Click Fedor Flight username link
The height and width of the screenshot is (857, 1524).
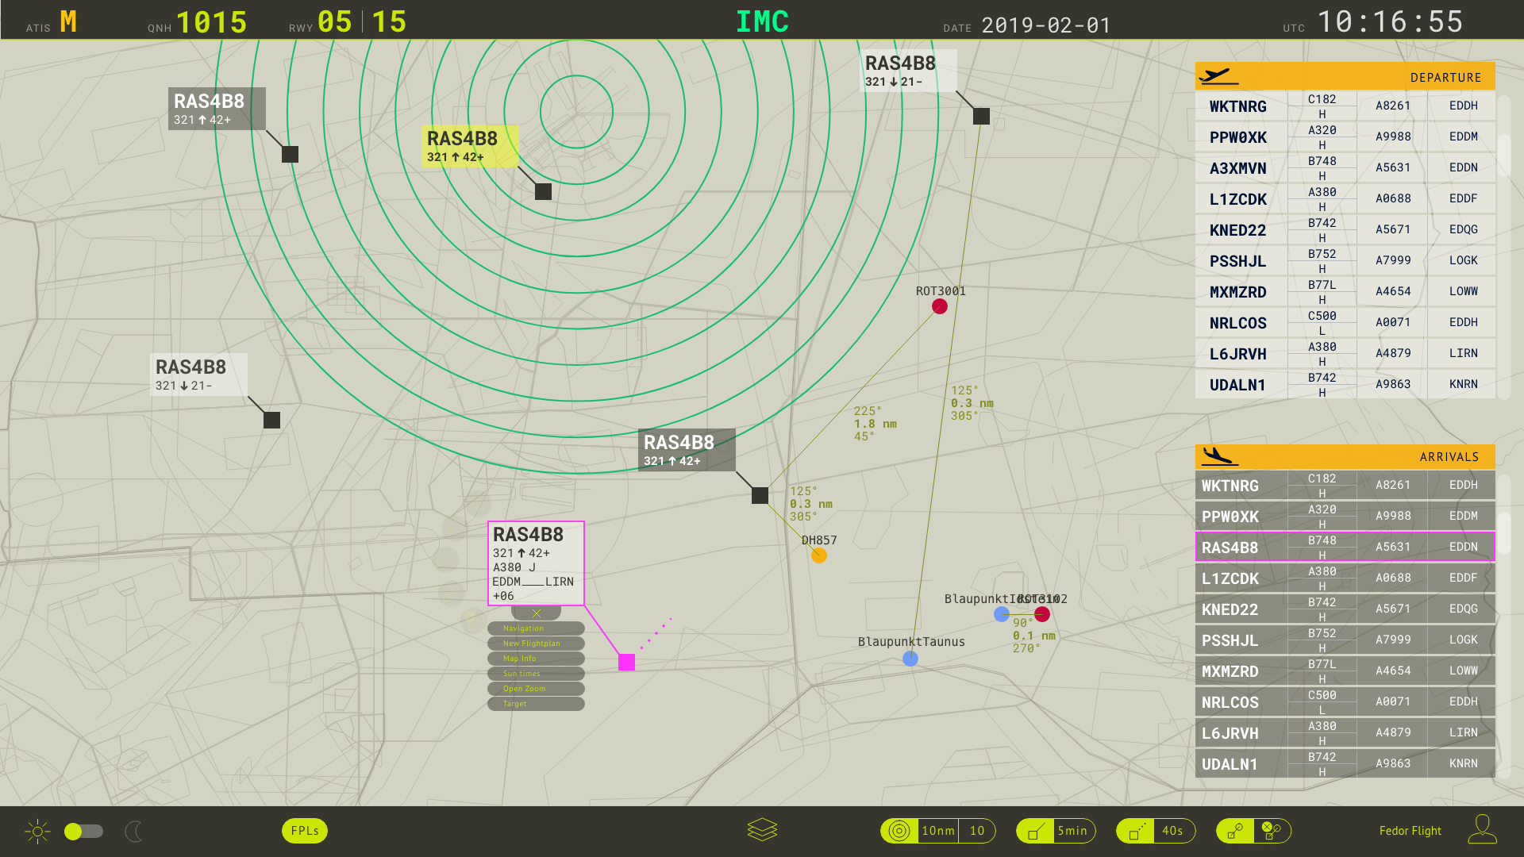tap(1410, 831)
